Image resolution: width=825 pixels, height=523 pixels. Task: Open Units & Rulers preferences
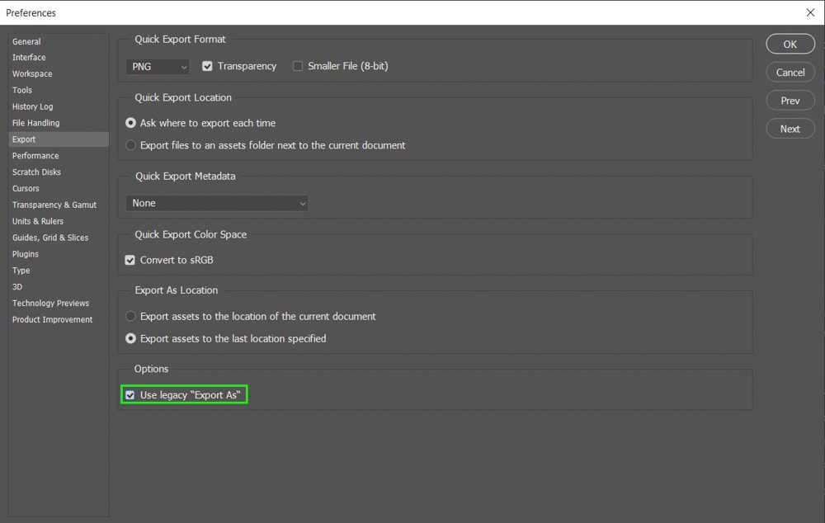tap(38, 221)
